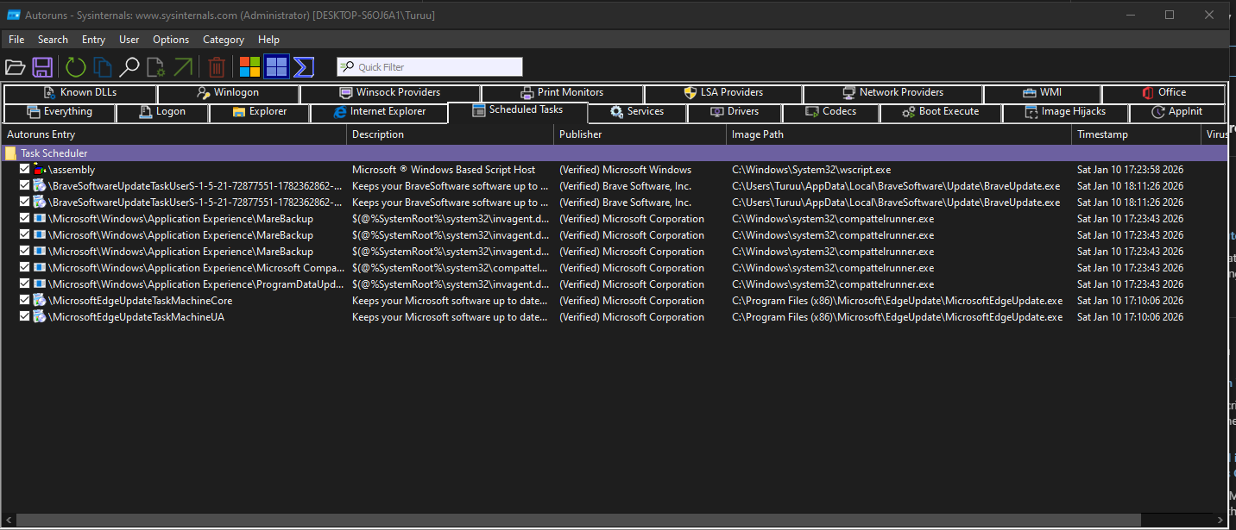
Task: Sort by Timestamp column header
Action: 1136,134
